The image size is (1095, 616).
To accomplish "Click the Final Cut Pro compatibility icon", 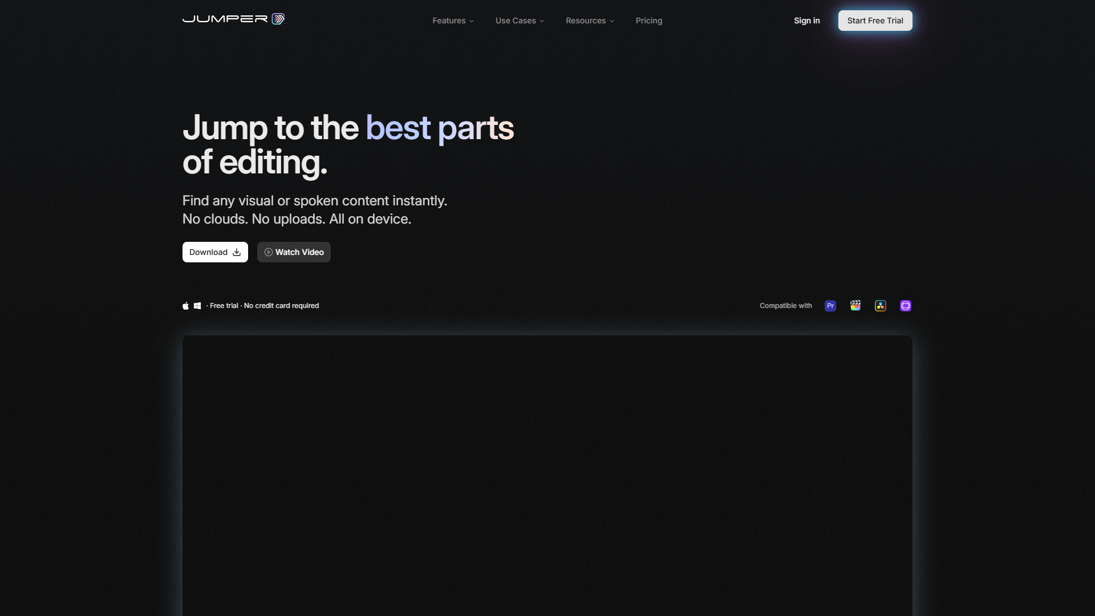I will click(x=855, y=306).
